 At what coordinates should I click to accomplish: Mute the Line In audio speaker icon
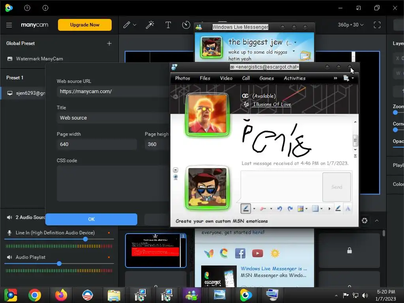[x=9, y=233]
